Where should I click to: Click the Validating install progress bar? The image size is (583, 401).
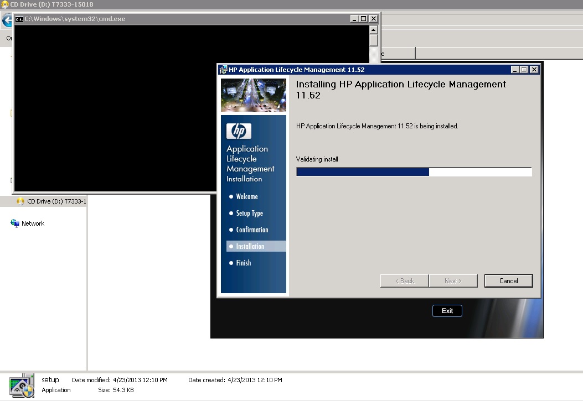point(414,171)
